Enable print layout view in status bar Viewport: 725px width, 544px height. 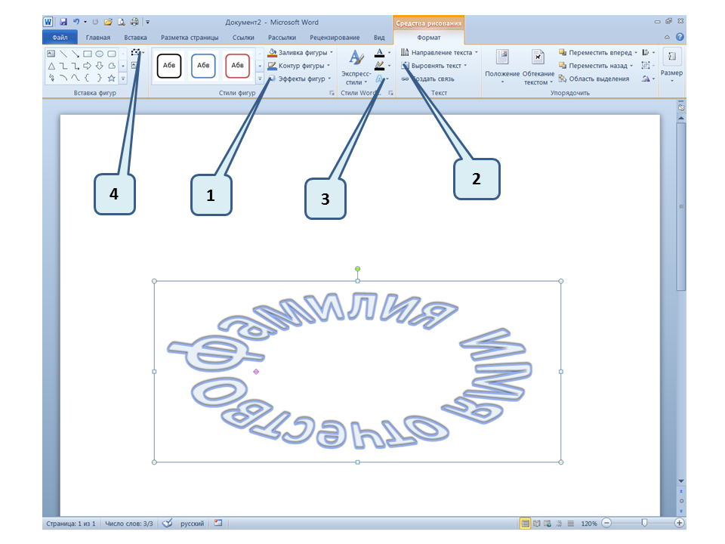click(525, 523)
